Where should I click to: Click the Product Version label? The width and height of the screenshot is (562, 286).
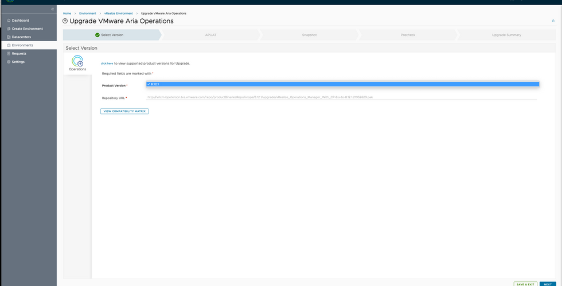pos(114,86)
